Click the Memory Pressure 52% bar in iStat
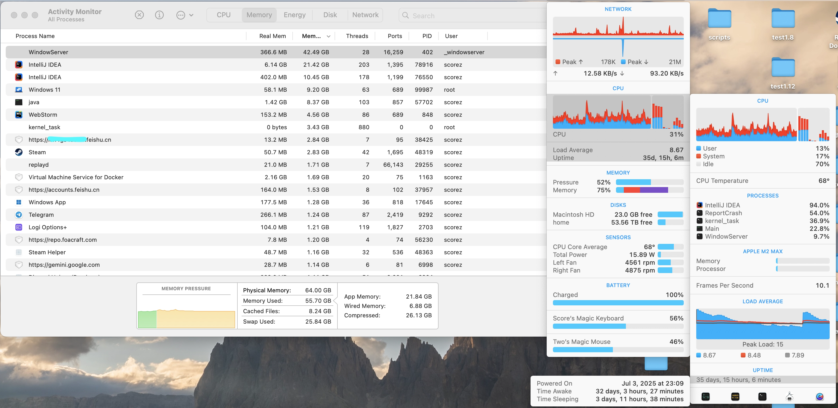Screen dimensions: 838x408 click(649, 182)
